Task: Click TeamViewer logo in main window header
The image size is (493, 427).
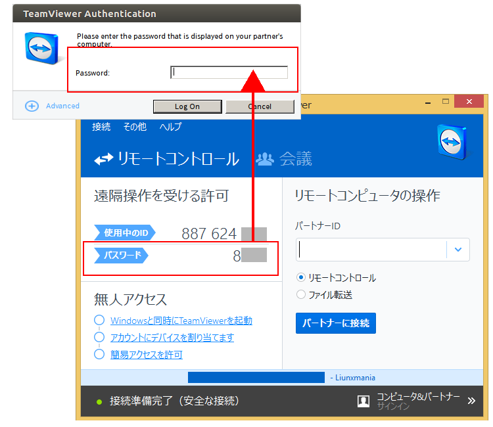Action: tap(452, 142)
